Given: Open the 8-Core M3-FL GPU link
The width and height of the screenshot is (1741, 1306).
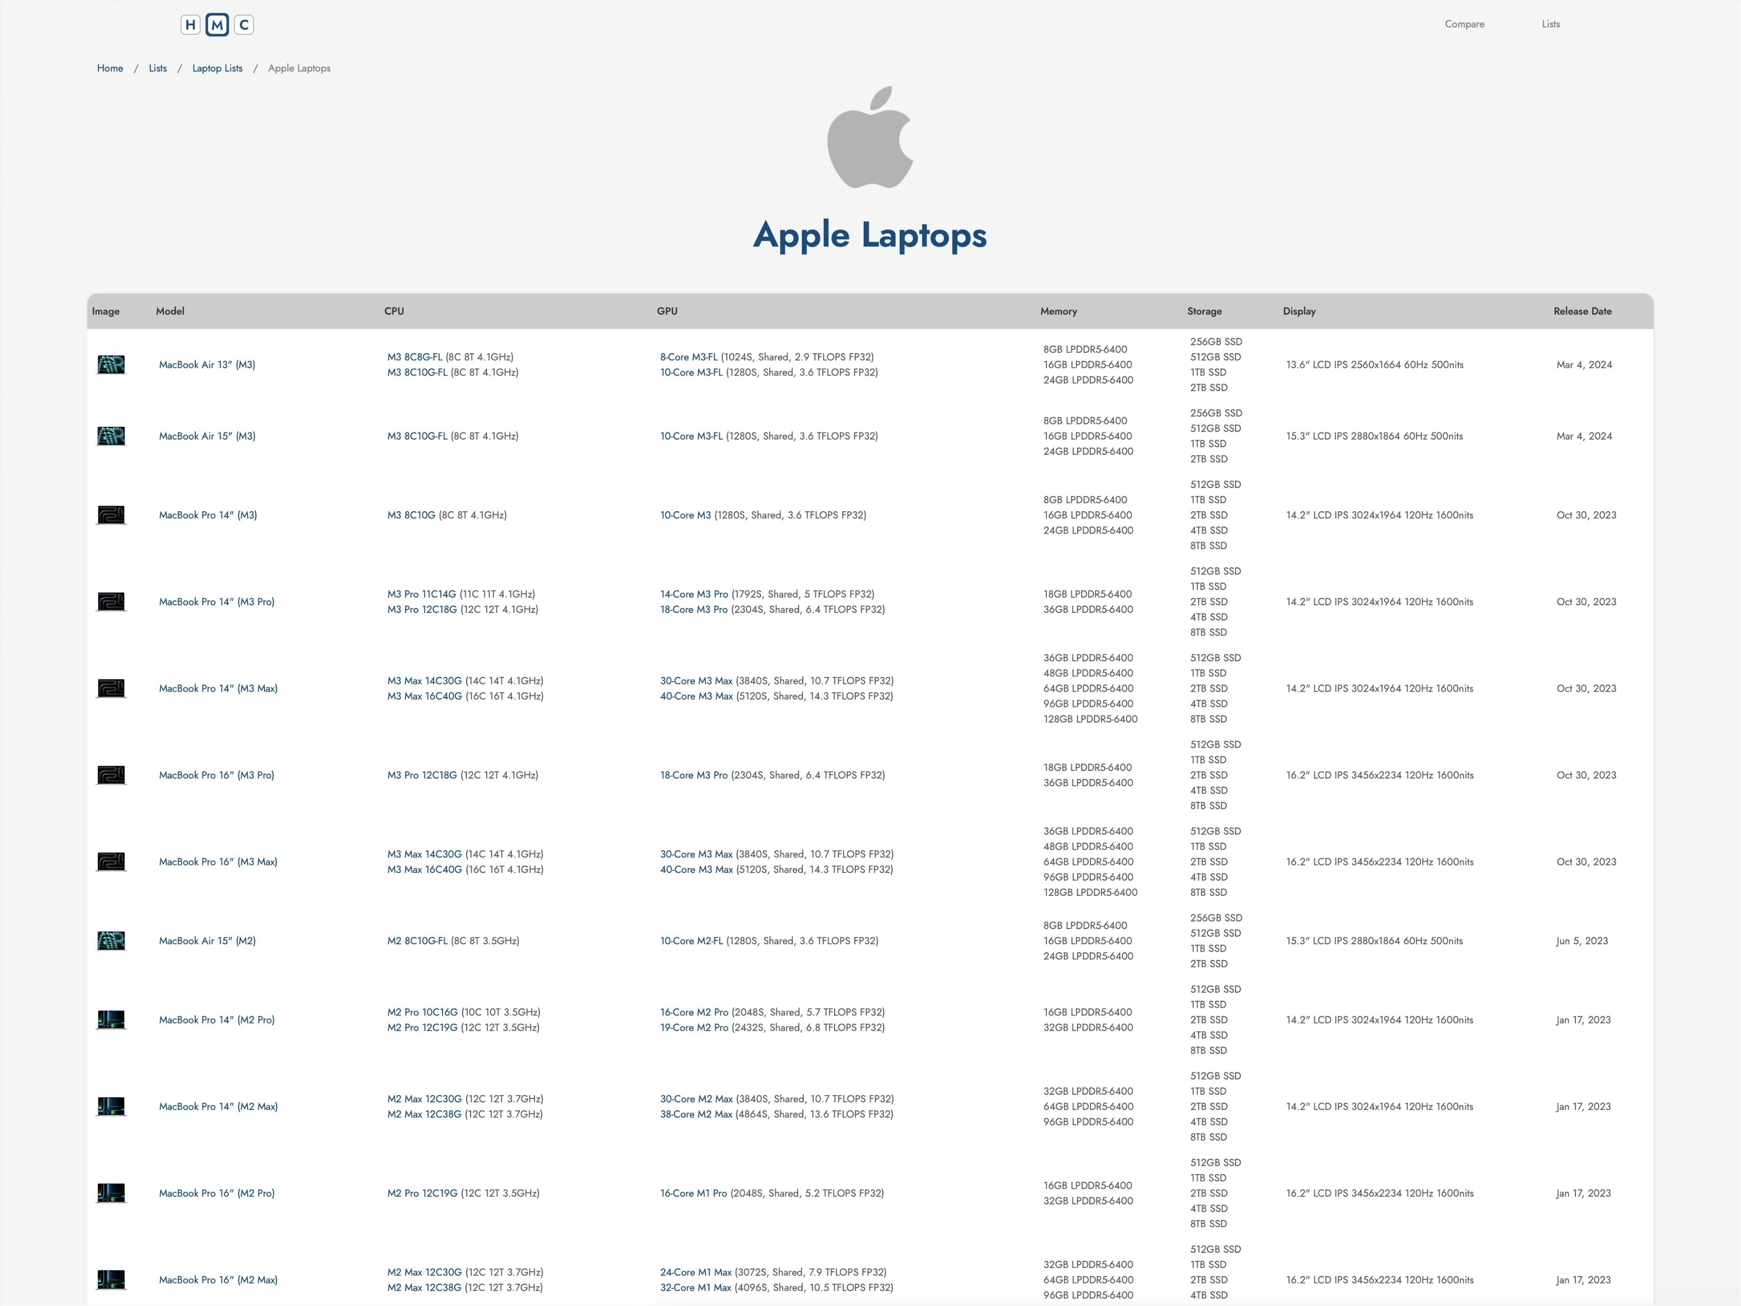Looking at the screenshot, I should pos(689,357).
